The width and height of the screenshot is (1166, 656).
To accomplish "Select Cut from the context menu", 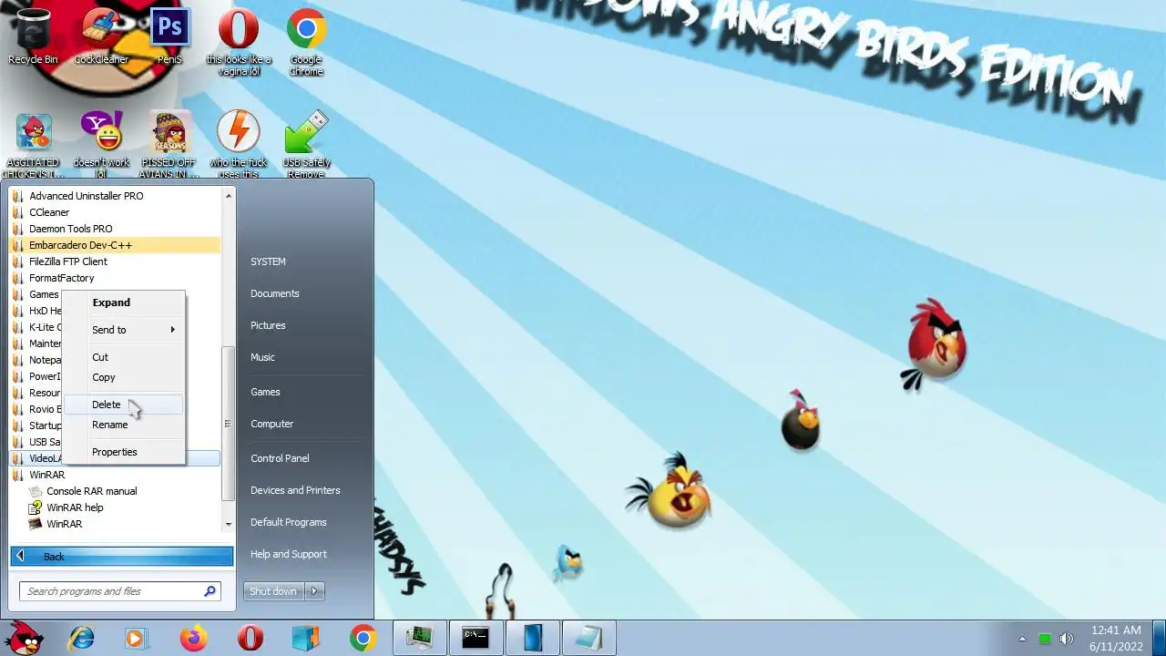I will [123, 357].
